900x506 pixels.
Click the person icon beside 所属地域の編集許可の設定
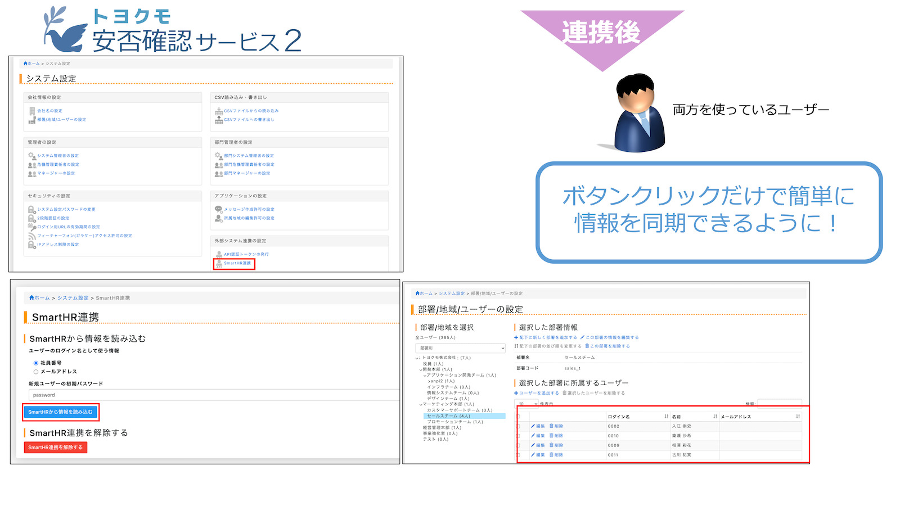[219, 218]
